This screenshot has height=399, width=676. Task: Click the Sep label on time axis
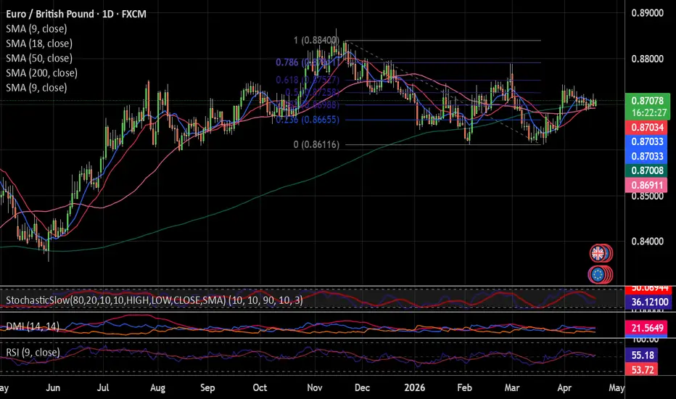[x=207, y=388]
